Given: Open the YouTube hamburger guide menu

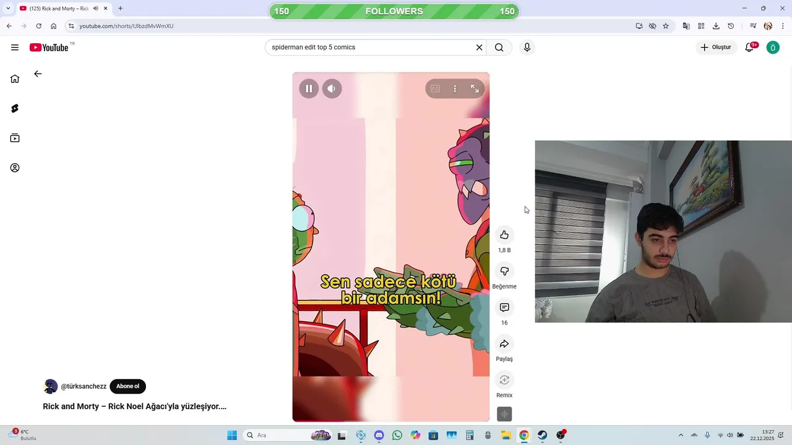Looking at the screenshot, I should click(x=15, y=48).
